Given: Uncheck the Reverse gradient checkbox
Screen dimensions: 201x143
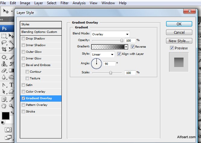Looking at the screenshot, I should 133,47.
